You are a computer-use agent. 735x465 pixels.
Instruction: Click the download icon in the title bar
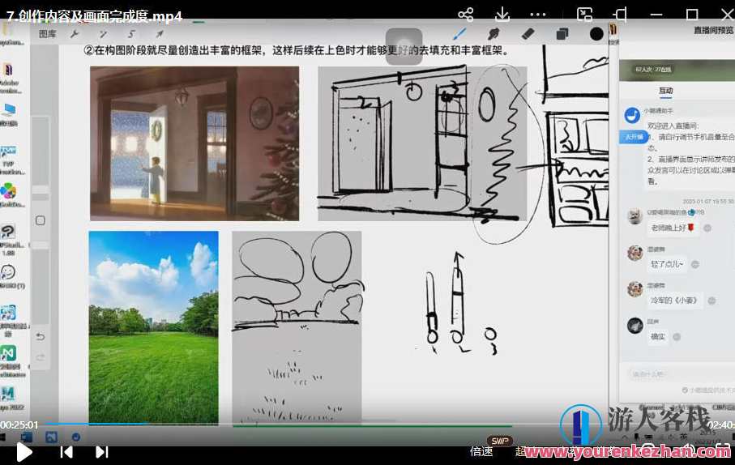(502, 15)
